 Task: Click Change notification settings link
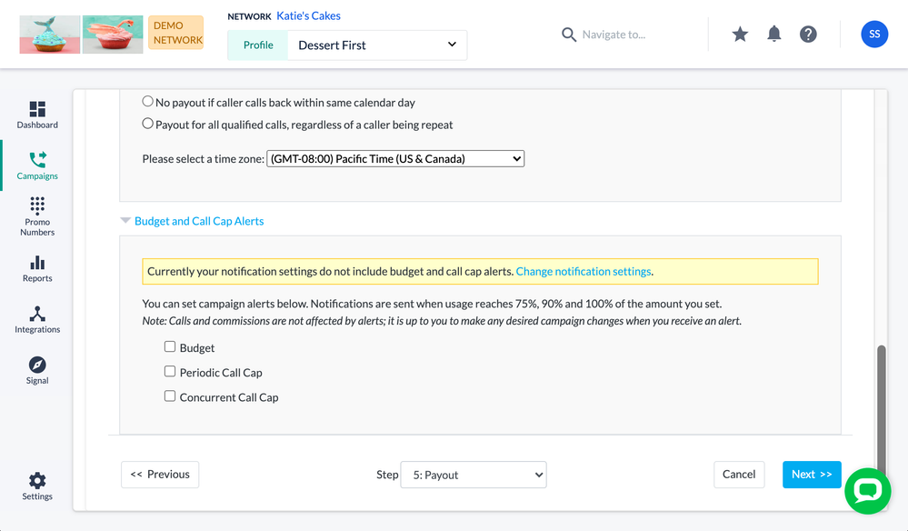point(583,272)
